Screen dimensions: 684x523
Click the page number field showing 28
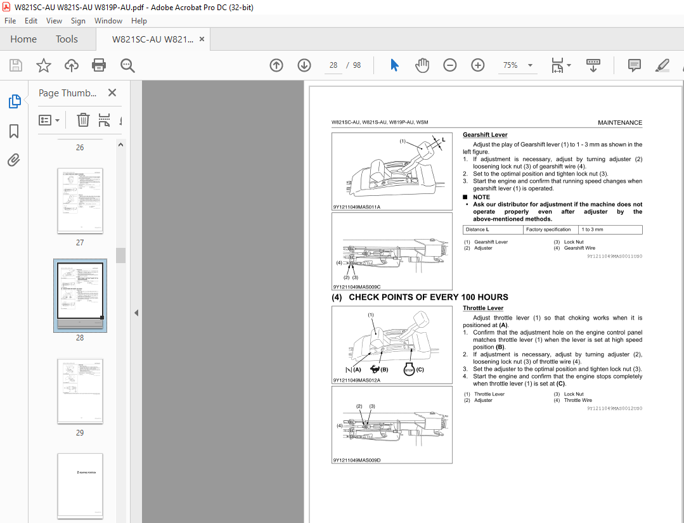pyautogui.click(x=333, y=65)
